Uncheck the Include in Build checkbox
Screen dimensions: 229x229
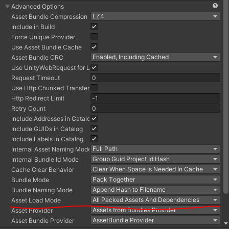coord(94,27)
